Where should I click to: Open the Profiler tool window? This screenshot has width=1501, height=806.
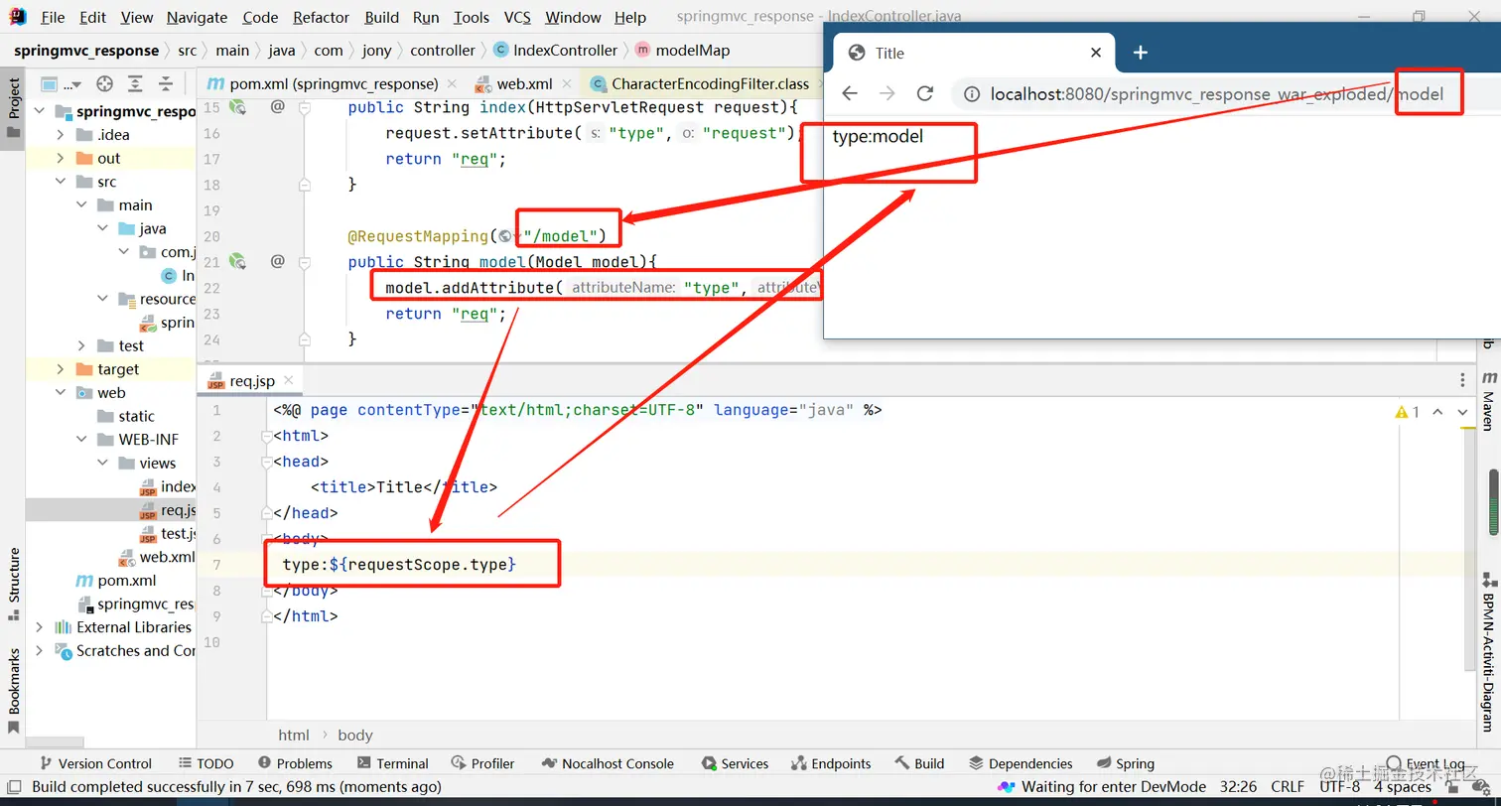482,763
